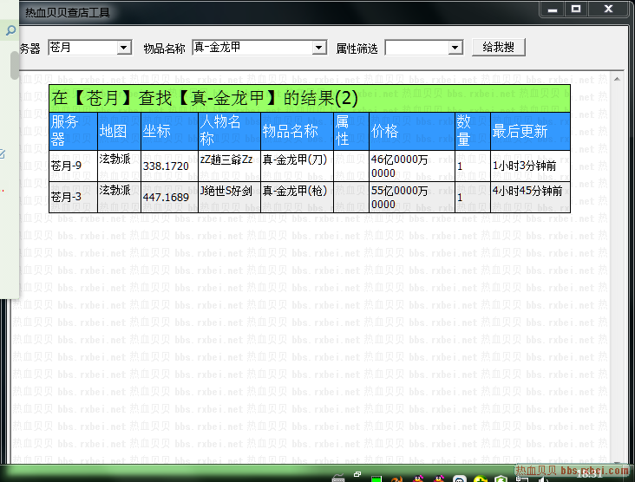Click character name zZ赵三爷Zz
Image resolution: width=635 pixels, height=482 pixels.
pyautogui.click(x=226, y=160)
